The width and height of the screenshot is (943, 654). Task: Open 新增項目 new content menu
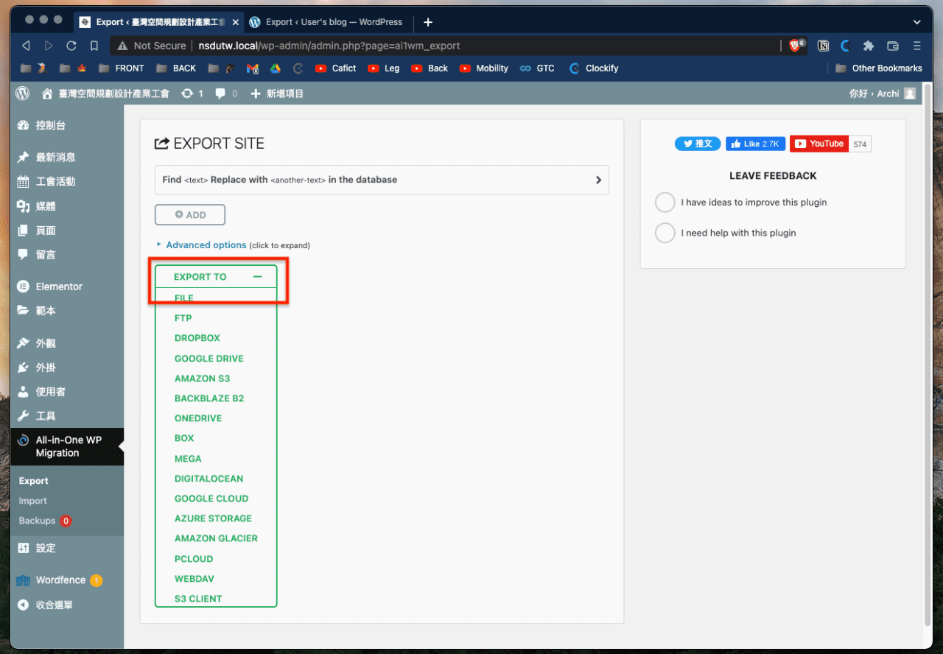point(277,94)
